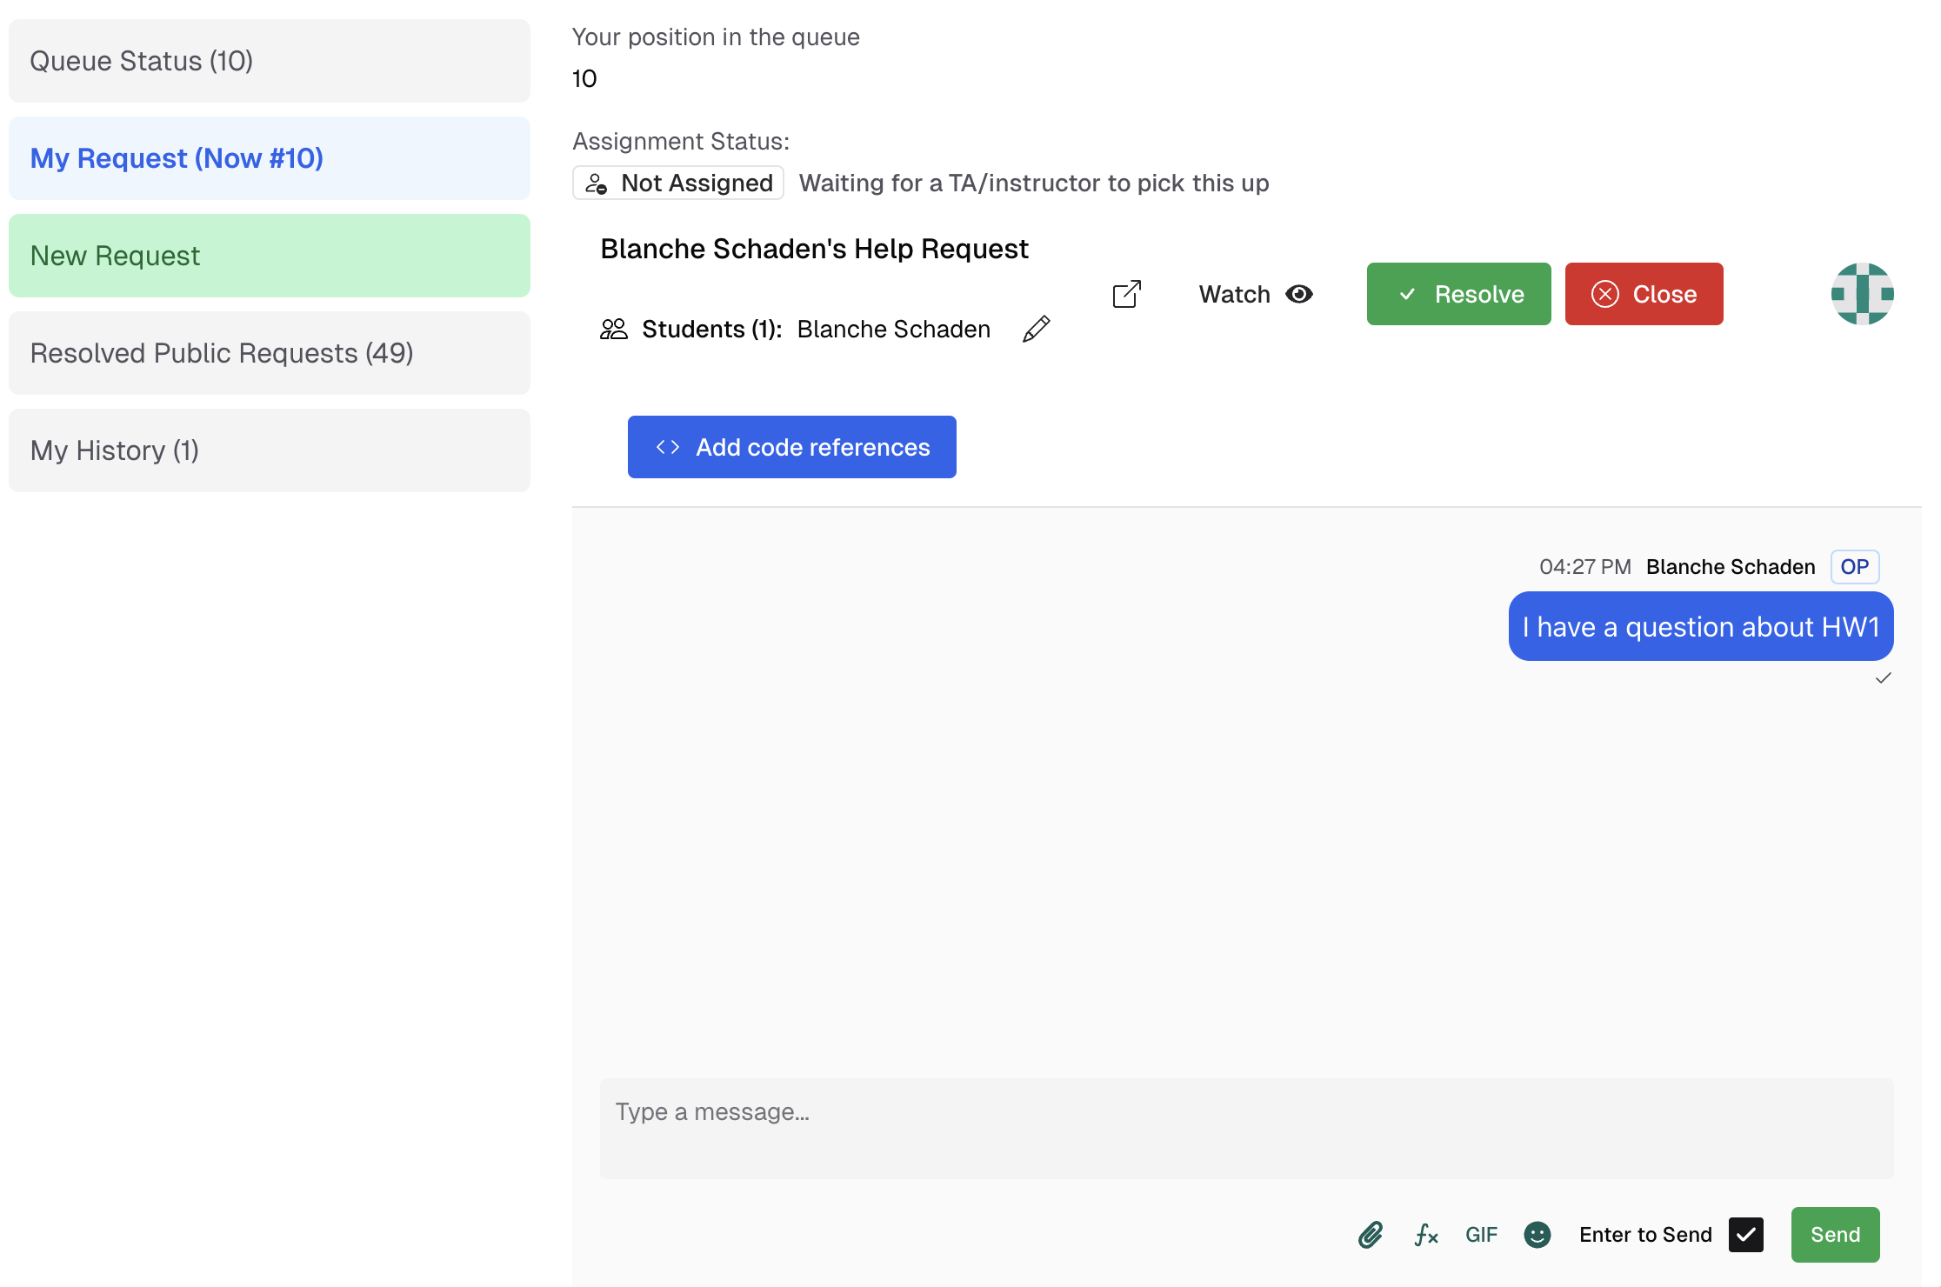This screenshot has height=1287, width=1941.
Task: View Resolved Public Requests (49)
Action: click(270, 353)
